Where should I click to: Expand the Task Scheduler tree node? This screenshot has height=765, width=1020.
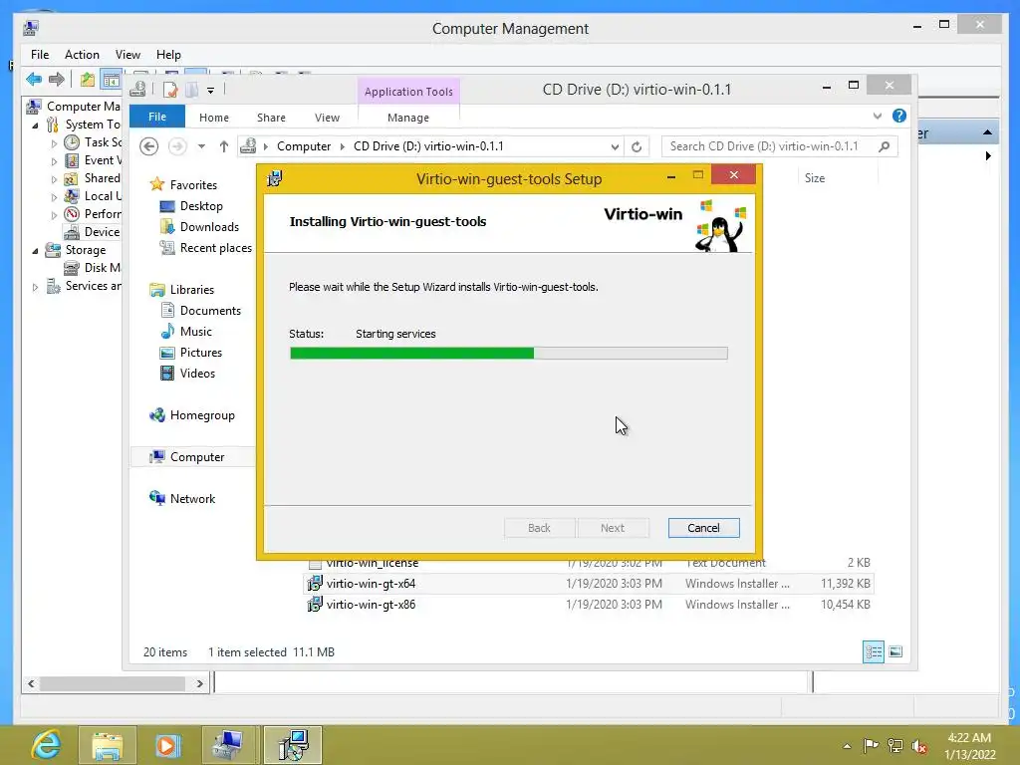click(54, 143)
